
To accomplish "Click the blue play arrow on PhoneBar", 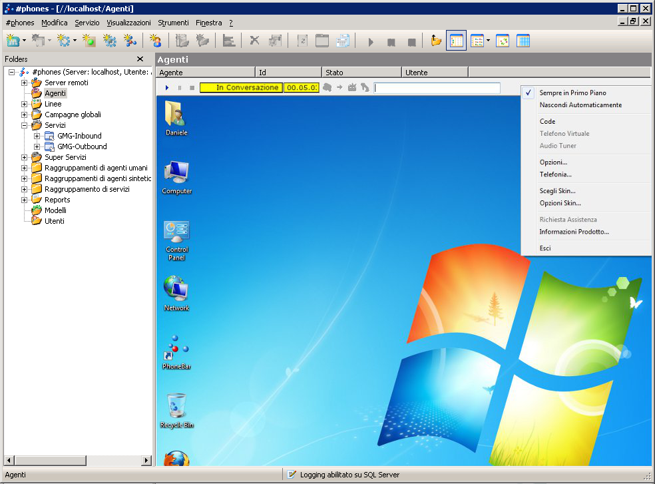I will point(167,88).
